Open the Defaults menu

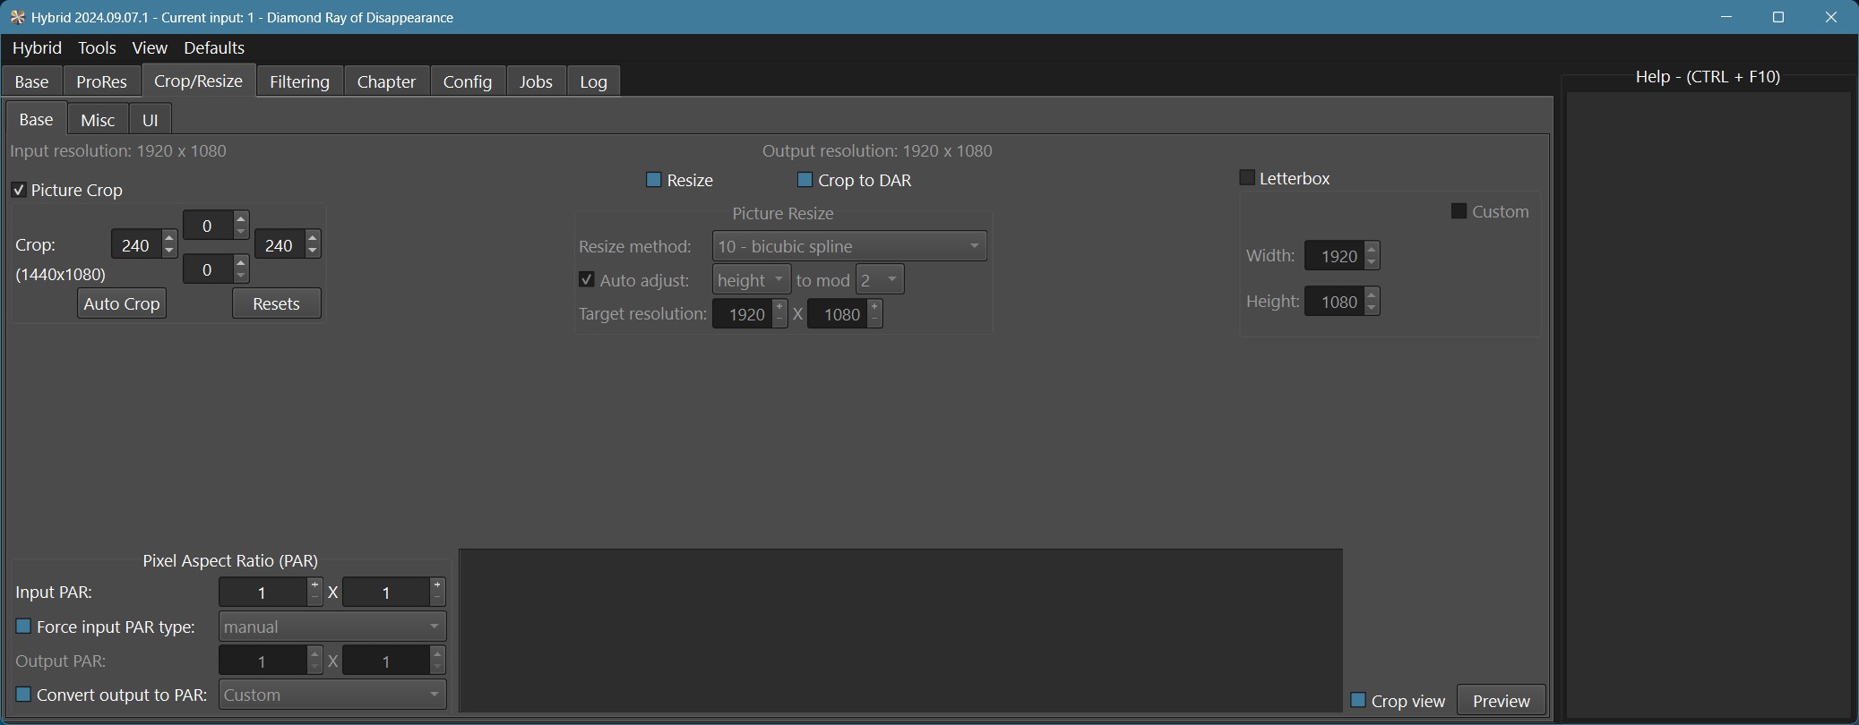[214, 47]
